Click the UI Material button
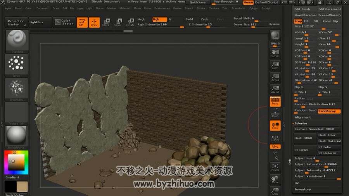The width and height of the screenshot is (349, 196). point(329,153)
